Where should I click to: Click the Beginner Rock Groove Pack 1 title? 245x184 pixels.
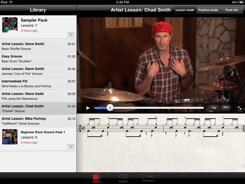coord(43,132)
